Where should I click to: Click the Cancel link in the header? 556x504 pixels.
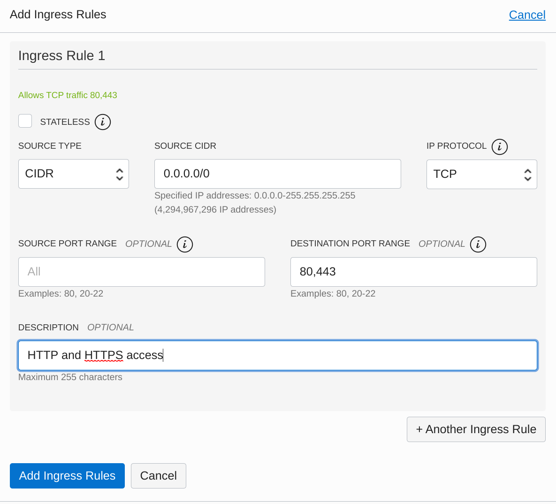click(x=527, y=15)
